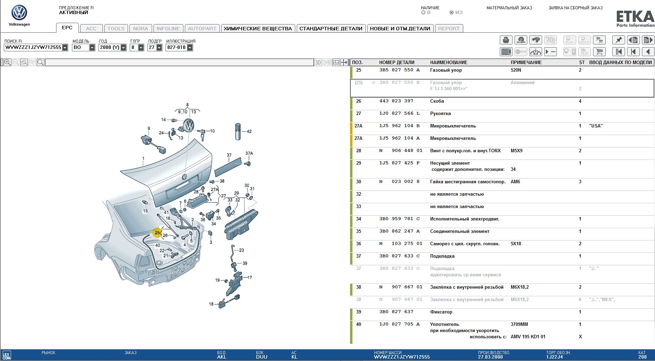
Task: Click the printer icon in the toolbar
Action: click(506, 40)
